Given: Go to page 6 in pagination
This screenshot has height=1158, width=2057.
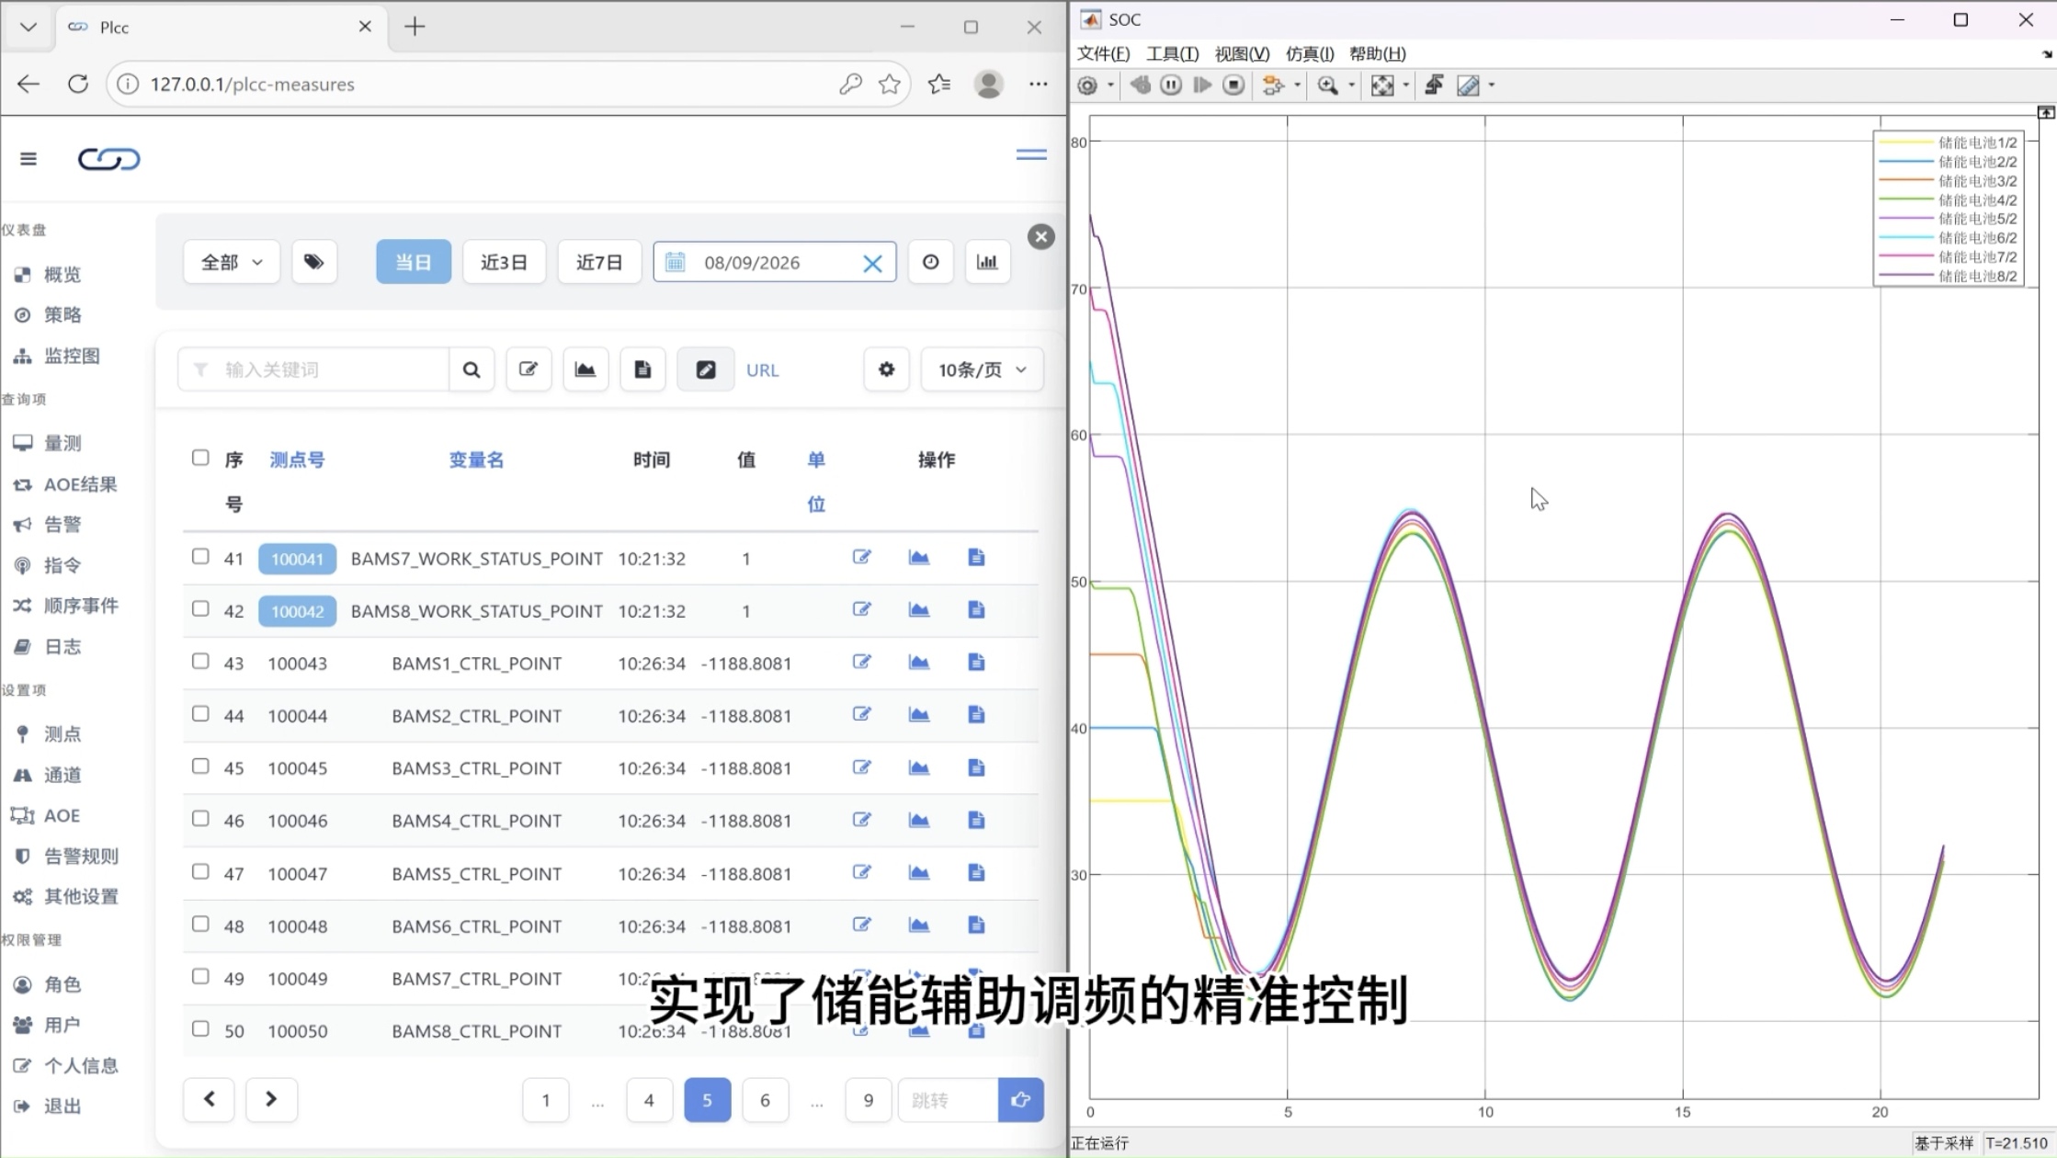Looking at the screenshot, I should coord(765,1099).
